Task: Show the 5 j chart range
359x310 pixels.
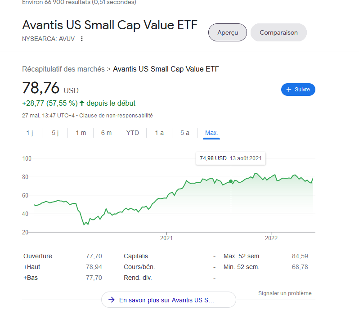Action: click(x=55, y=133)
